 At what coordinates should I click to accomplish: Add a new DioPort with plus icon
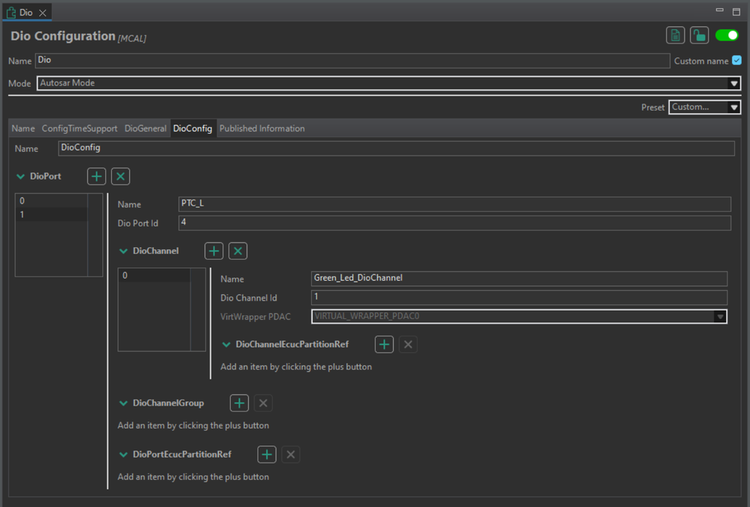click(97, 177)
